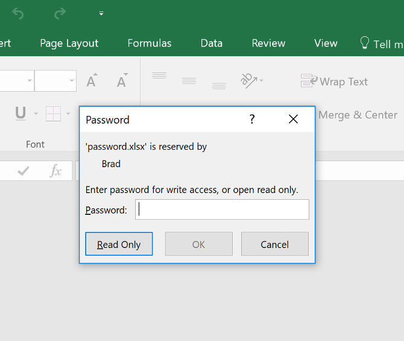
Task: Click the Enter checkmark in the formula bar
Action: point(24,171)
